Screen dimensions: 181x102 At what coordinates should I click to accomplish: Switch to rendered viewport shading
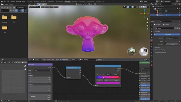tap(146, 7)
